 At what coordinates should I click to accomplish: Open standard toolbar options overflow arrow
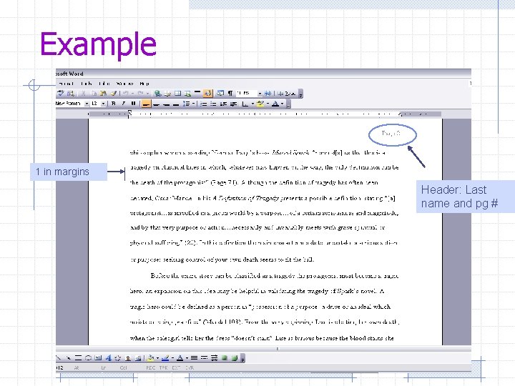[301, 94]
